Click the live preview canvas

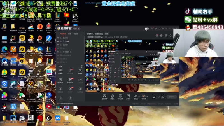point(132,66)
